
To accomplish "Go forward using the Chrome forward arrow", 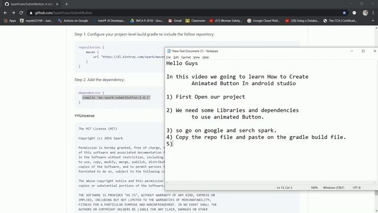I will click(x=13, y=13).
